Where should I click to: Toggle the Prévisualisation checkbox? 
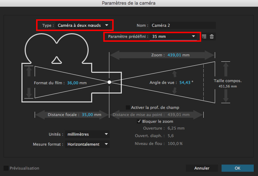coord(6,168)
